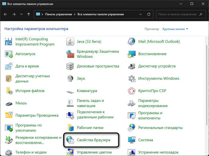209x156 pixels.
Task: Click the Брандмауэр Защитника Windows icon
Action: (70, 54)
